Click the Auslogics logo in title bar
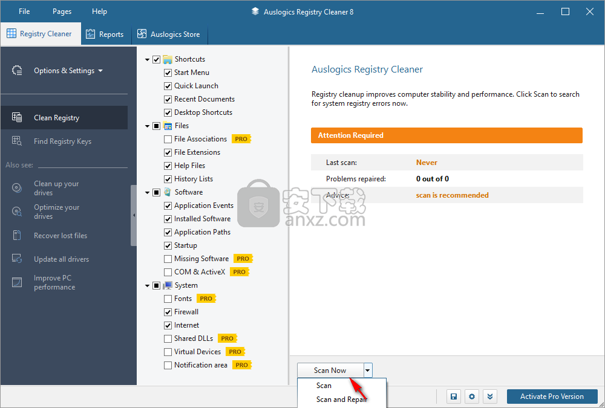Viewport: 605px width, 408px height. tap(255, 11)
